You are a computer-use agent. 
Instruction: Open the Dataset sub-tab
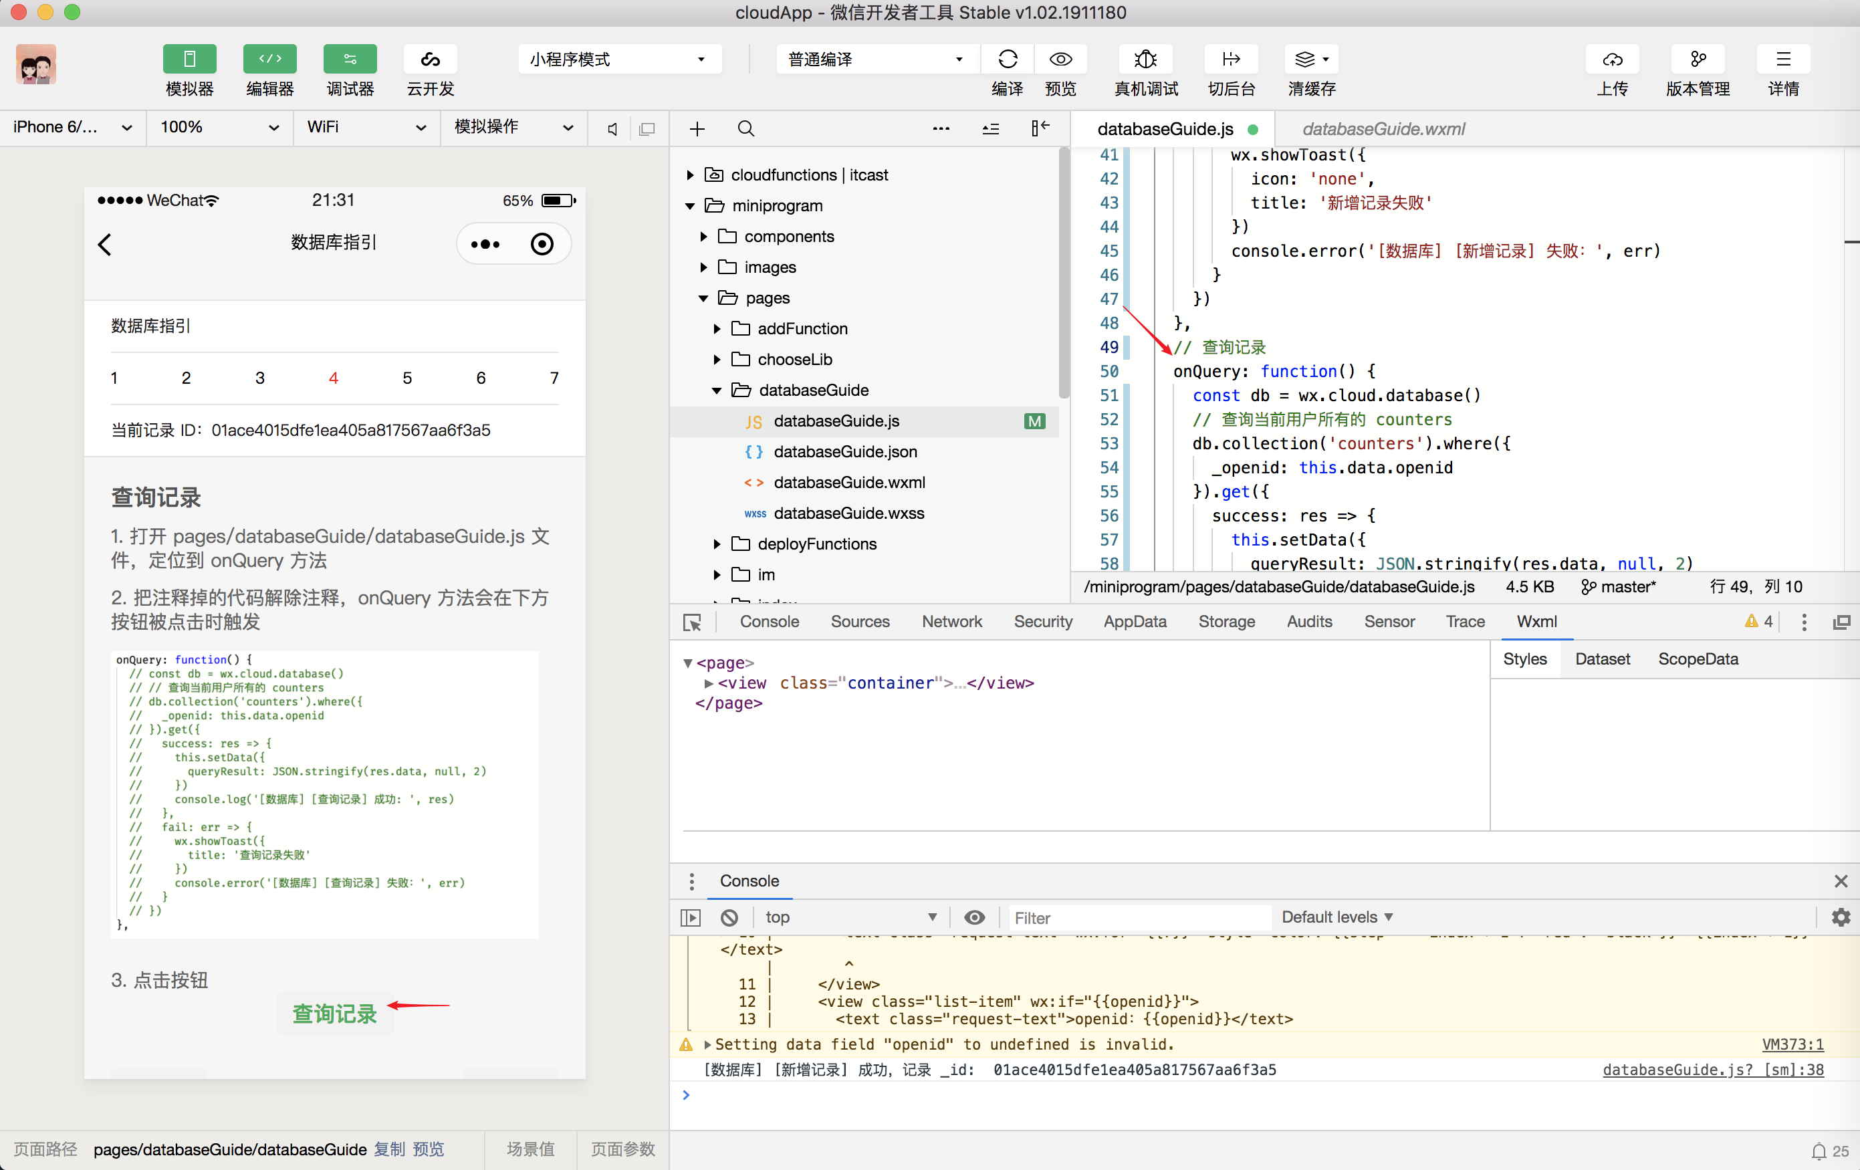[x=1602, y=659]
